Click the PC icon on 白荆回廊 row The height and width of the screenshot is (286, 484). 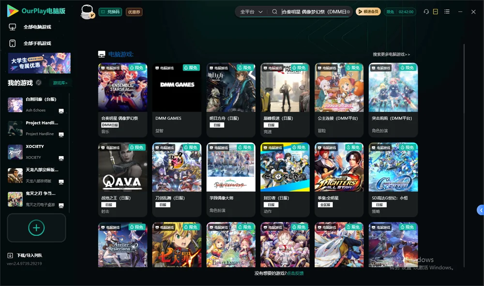pyautogui.click(x=61, y=111)
